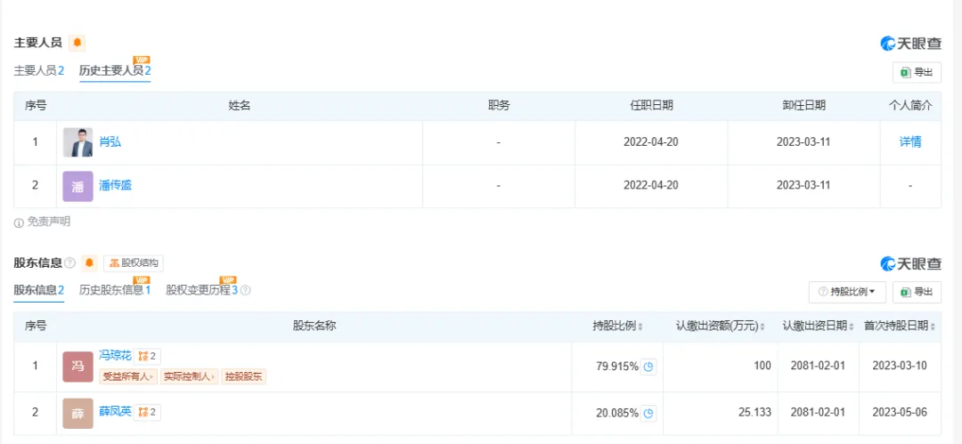
Task: Click the pie chart icon next to 20.085%
Action: point(648,413)
